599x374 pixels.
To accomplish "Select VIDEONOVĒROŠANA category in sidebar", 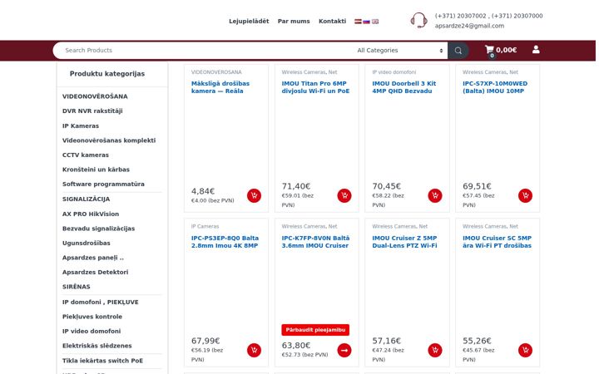I will coord(95,96).
